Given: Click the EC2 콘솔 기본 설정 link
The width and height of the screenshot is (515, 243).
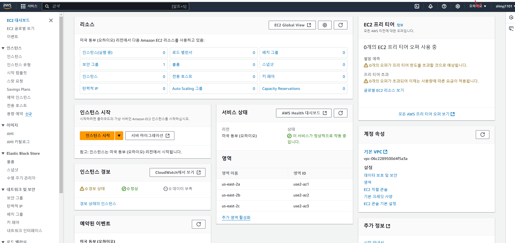Looking at the screenshot, I should click(380, 204).
